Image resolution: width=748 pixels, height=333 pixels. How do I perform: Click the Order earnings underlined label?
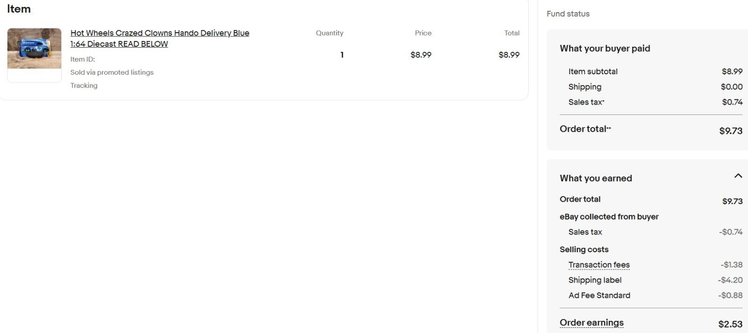click(591, 323)
